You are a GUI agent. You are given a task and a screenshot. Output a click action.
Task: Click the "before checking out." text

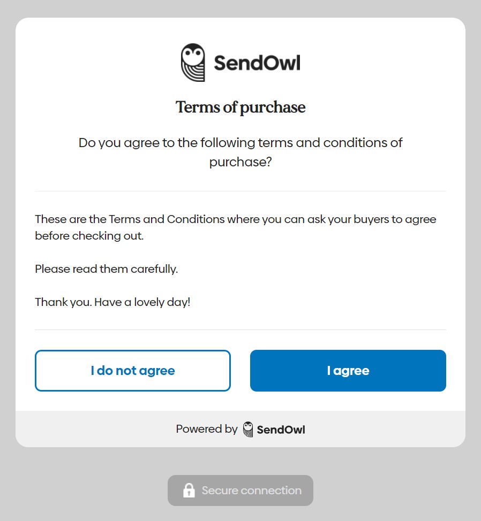point(89,236)
